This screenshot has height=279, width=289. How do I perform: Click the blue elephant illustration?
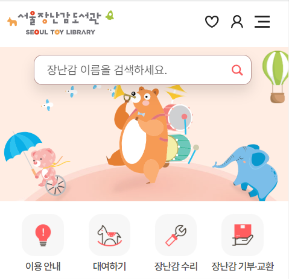point(248,172)
